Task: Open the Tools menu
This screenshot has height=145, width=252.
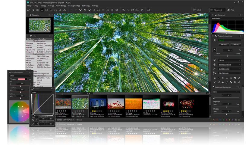Action: point(43,6)
